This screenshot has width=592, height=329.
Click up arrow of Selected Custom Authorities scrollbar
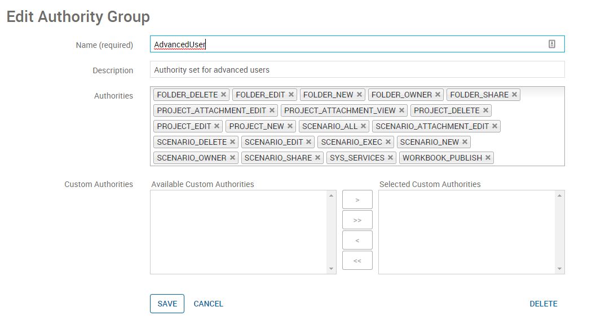coord(559,195)
